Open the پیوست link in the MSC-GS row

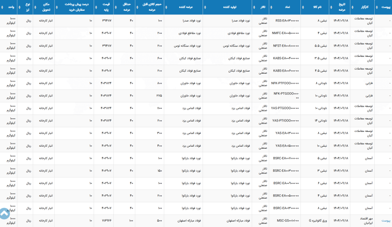386,221
